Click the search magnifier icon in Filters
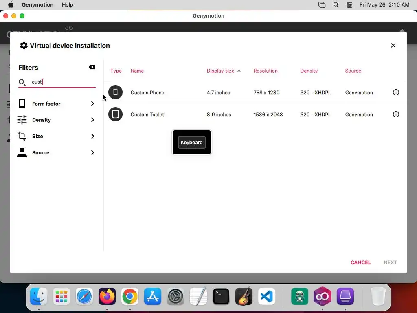Viewport: 417px width, 313px height. [22, 82]
